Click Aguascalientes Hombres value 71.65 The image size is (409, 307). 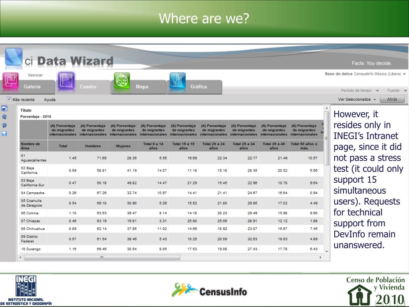(102, 158)
